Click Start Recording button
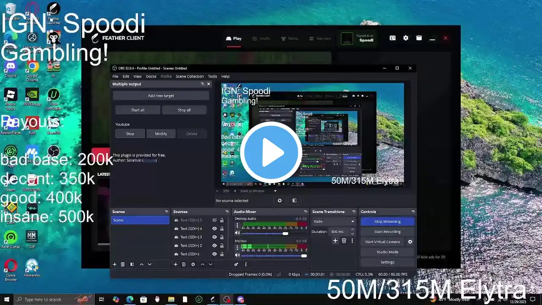 387,232
